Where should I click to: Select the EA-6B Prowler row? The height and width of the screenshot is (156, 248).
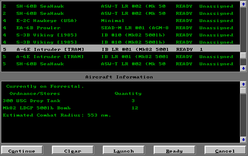point(120,28)
